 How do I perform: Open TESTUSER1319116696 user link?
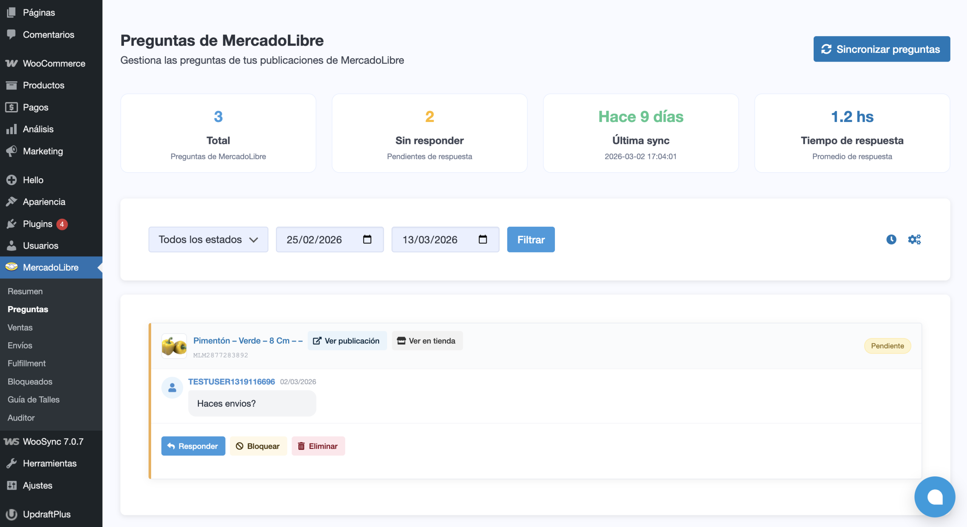[232, 382]
